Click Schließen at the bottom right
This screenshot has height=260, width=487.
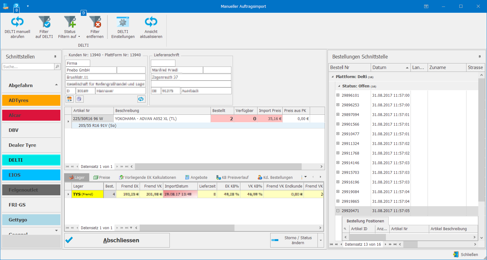[x=466, y=255]
